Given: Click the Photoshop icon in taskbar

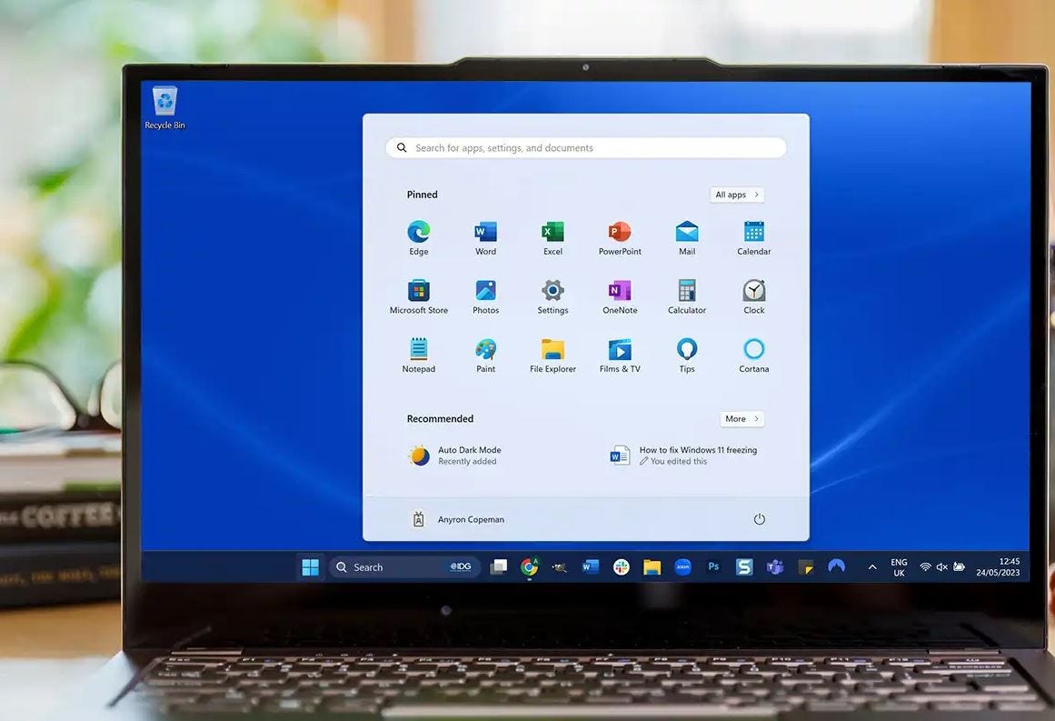Looking at the screenshot, I should (713, 566).
